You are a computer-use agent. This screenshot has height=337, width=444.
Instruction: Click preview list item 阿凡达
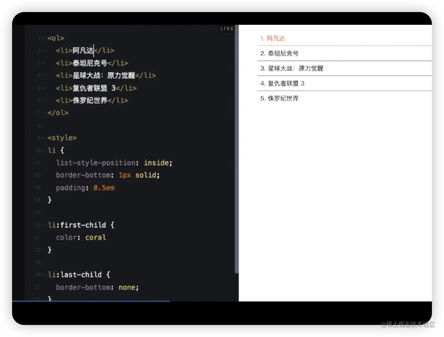click(x=344, y=39)
